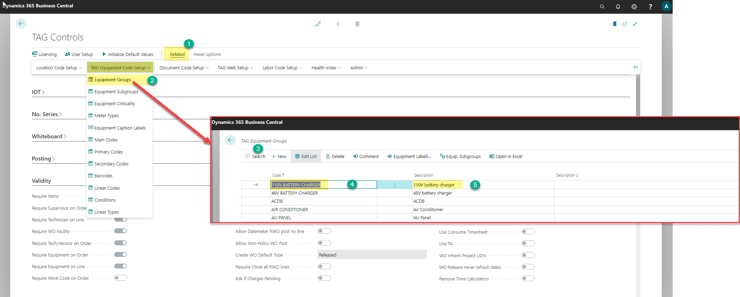This screenshot has height=297, width=740.
Task: Click the plus icon to create new
Action: point(338,24)
